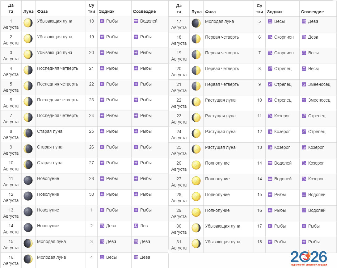Click the full moon icon for 26 Августа

196,165
